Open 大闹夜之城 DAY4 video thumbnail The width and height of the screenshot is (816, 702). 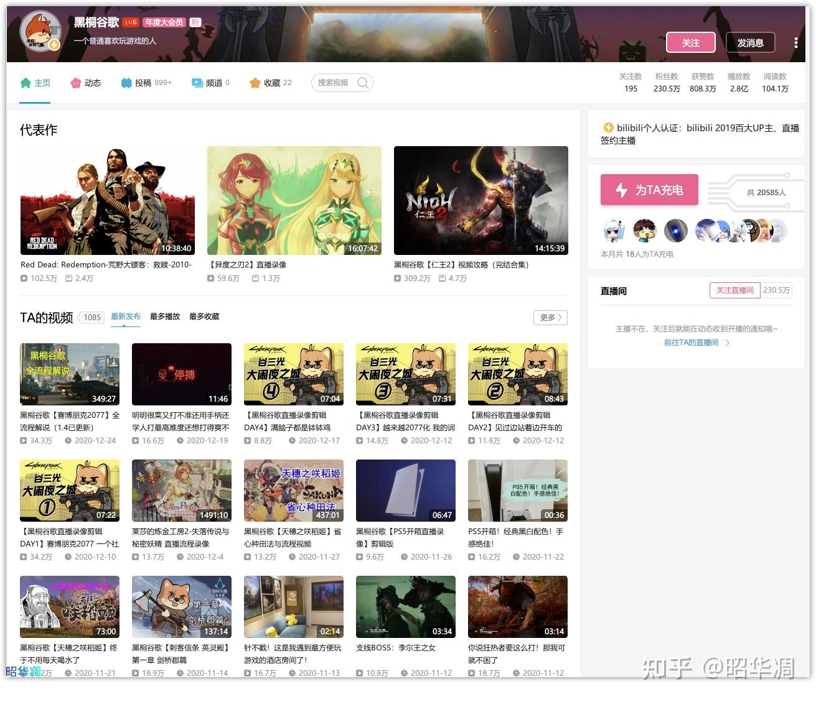(x=294, y=374)
